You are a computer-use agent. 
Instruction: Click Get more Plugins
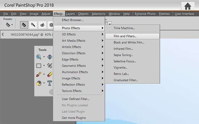tap(79, 118)
